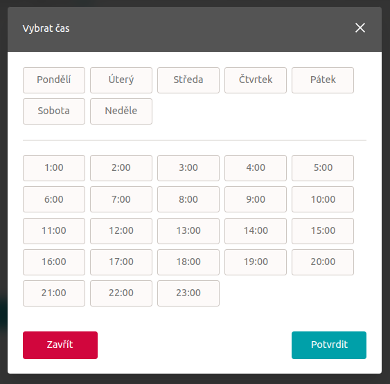The width and height of the screenshot is (390, 384).
Task: Select the 10:00 time button
Action: tap(323, 199)
